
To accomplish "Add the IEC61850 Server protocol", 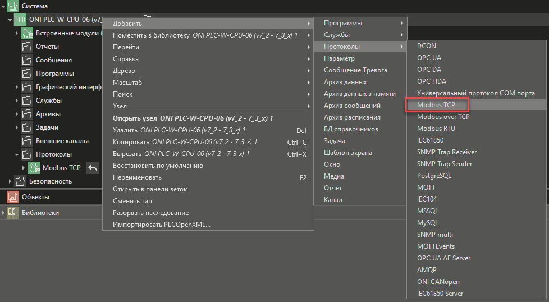I will tap(476, 293).
